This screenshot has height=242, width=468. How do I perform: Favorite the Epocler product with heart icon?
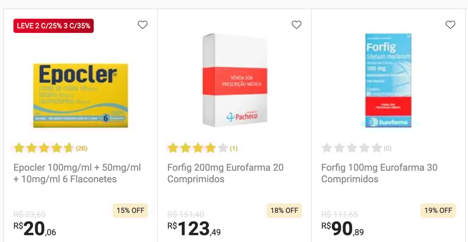[143, 25]
